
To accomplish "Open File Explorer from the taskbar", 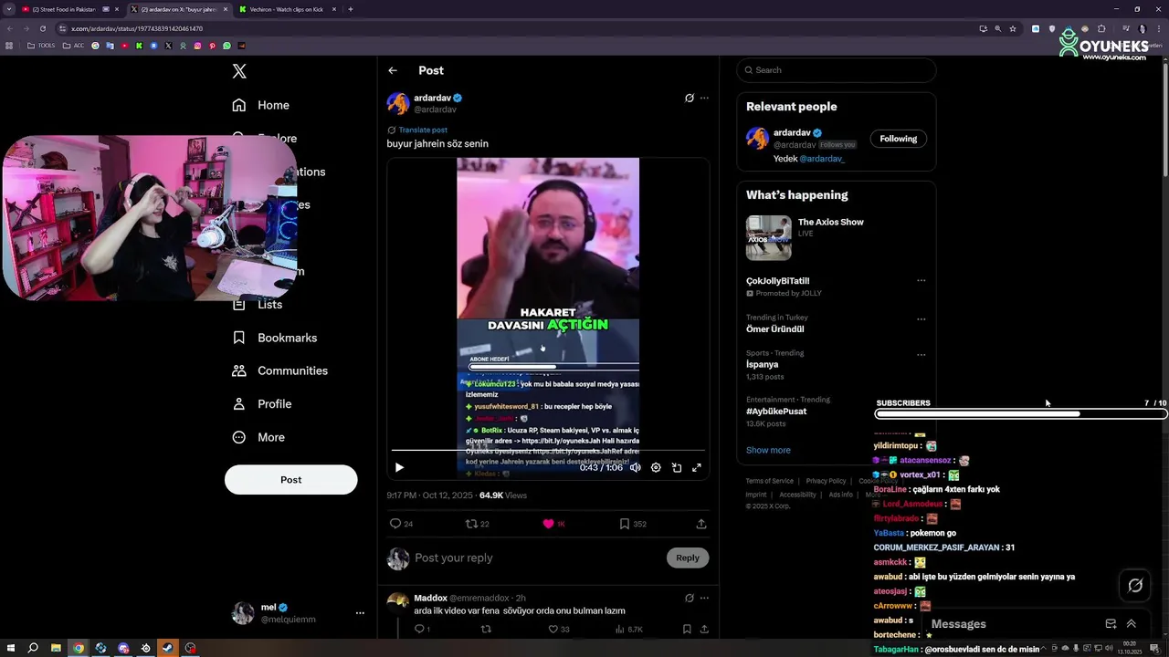I will click(56, 649).
